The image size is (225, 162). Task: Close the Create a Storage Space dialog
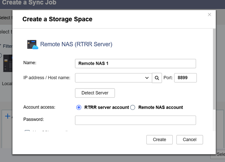(209, 15)
